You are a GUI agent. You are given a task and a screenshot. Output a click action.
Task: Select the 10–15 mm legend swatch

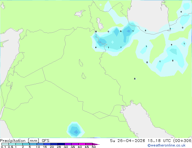tap(40, 144)
